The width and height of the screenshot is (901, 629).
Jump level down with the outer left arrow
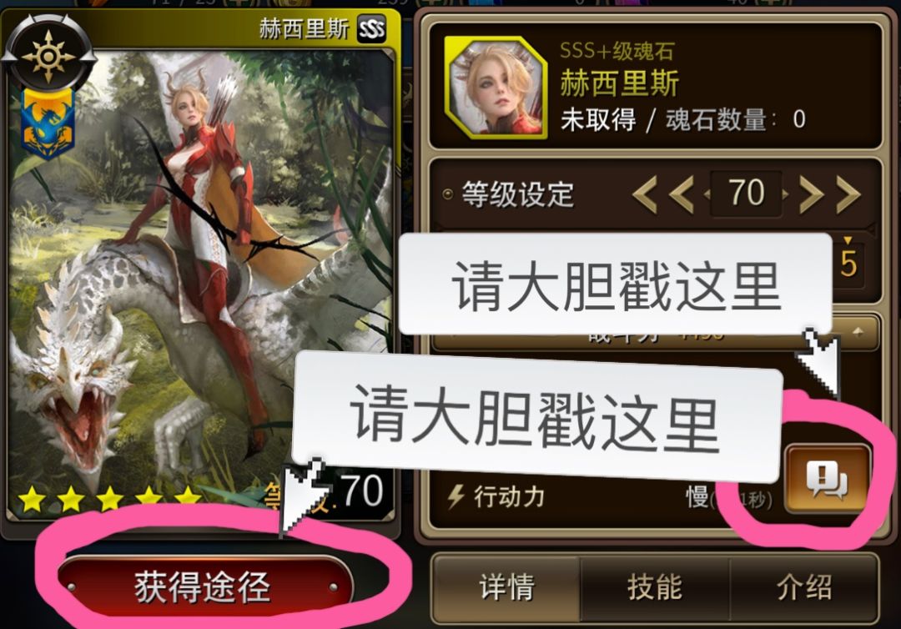coord(645,194)
